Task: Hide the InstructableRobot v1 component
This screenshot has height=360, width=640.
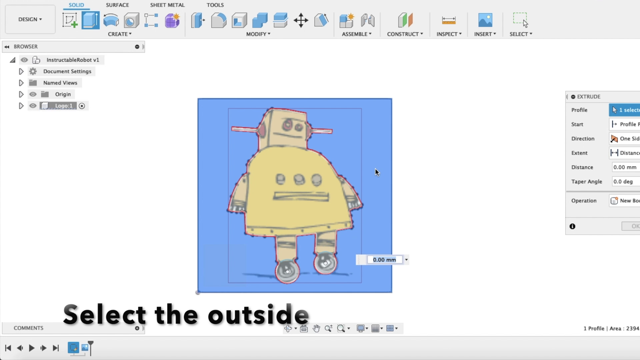Action: (x=24, y=60)
